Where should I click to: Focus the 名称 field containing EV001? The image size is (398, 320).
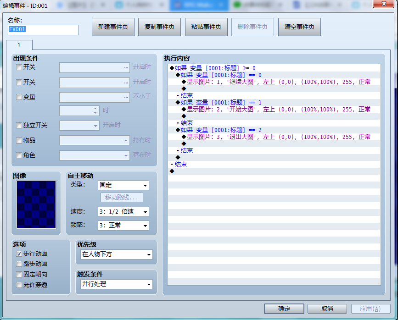[43, 30]
